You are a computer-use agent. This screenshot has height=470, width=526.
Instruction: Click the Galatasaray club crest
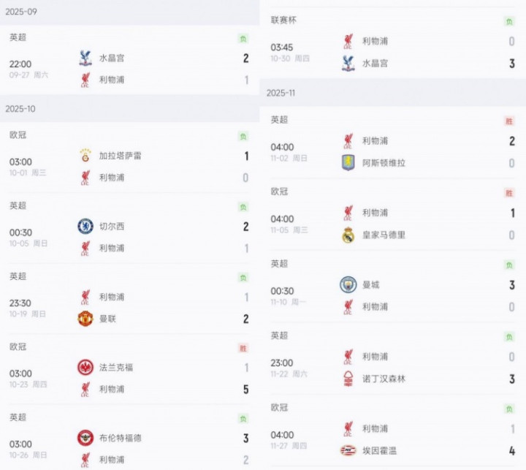pos(85,156)
